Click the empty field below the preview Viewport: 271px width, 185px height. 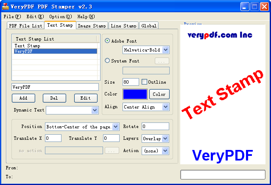223,175
